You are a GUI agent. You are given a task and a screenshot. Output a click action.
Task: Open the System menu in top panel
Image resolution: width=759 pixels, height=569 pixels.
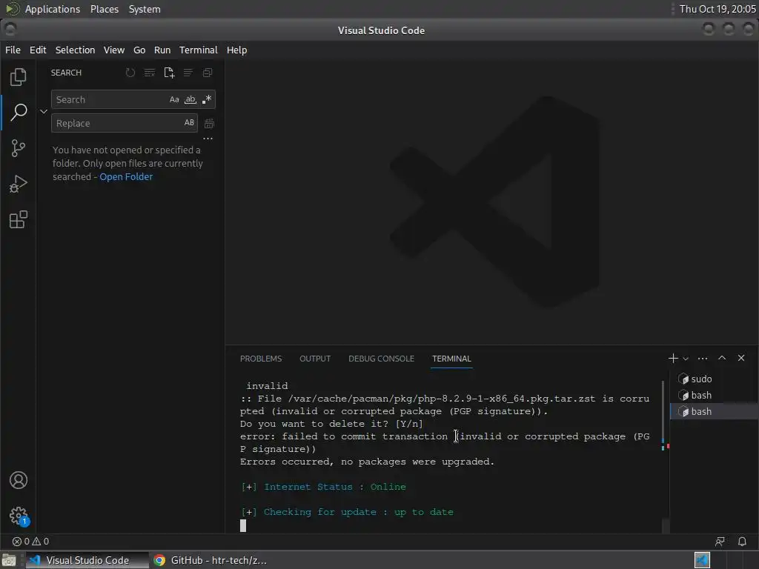pos(145,9)
